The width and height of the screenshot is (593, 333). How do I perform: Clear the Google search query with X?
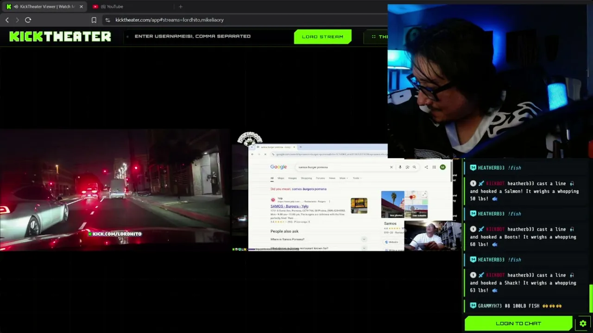click(391, 167)
